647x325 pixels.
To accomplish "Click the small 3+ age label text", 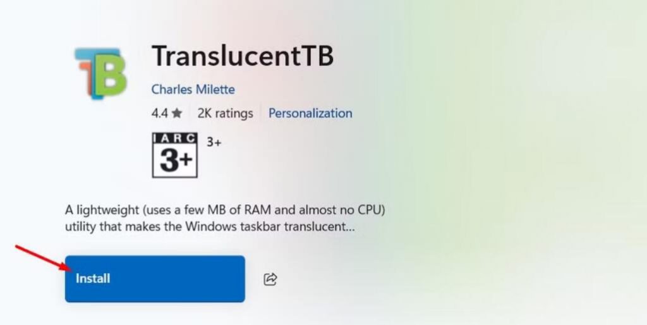I will coord(214,142).
